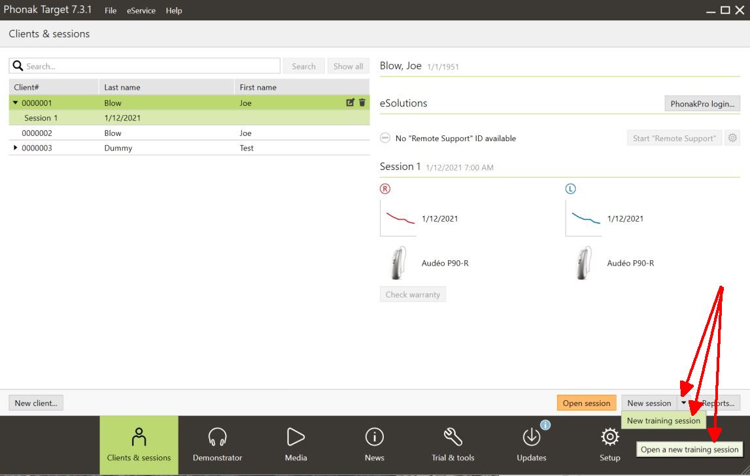Screen dimensions: 750x476
Task: Click the left ear L indicator
Action: pos(571,188)
